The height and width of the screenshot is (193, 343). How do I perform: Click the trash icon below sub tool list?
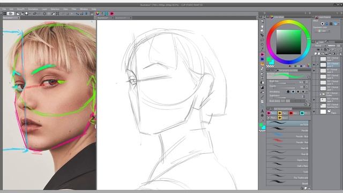309,188
